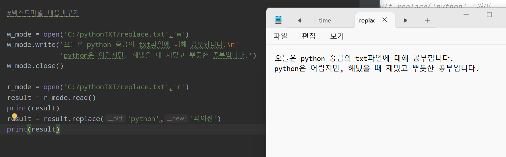Screen dimensions: 506x157
Task: Open the 보기 menu in Notepad
Action: pyautogui.click(x=337, y=36)
